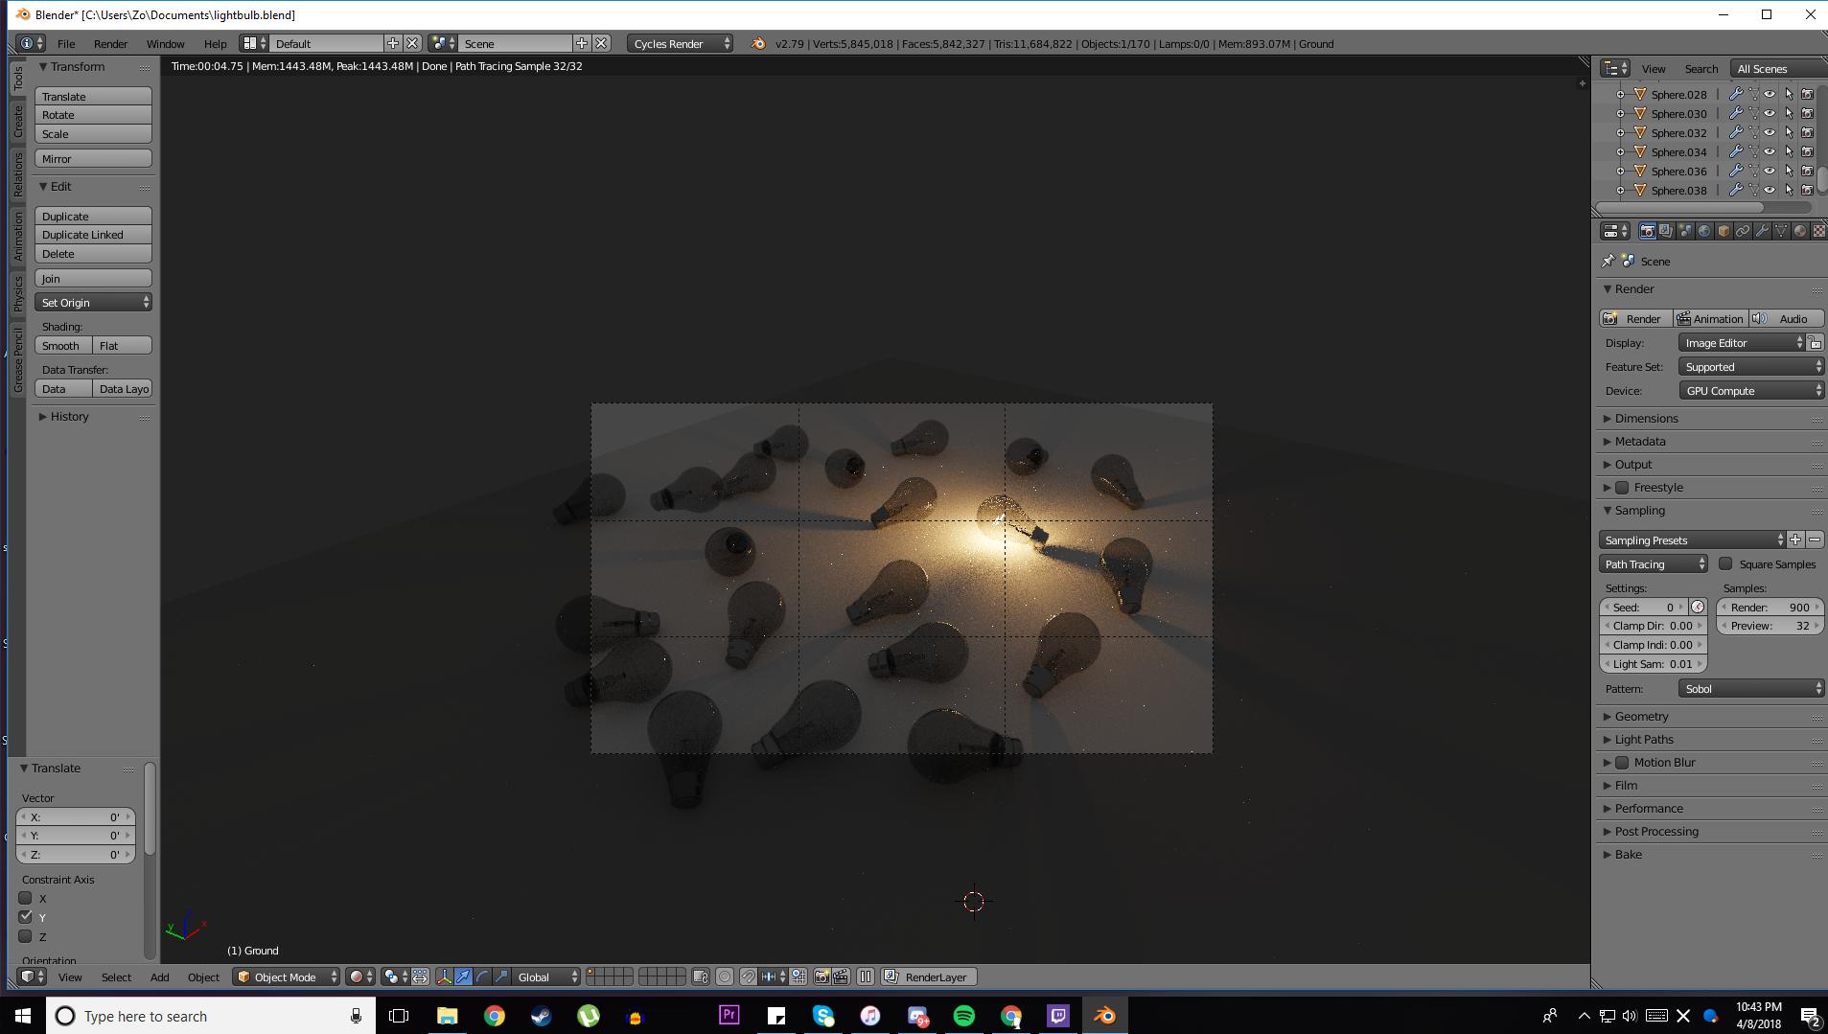Open the Device GPU Compute dropdown
The width and height of the screenshot is (1828, 1034).
point(1751,390)
